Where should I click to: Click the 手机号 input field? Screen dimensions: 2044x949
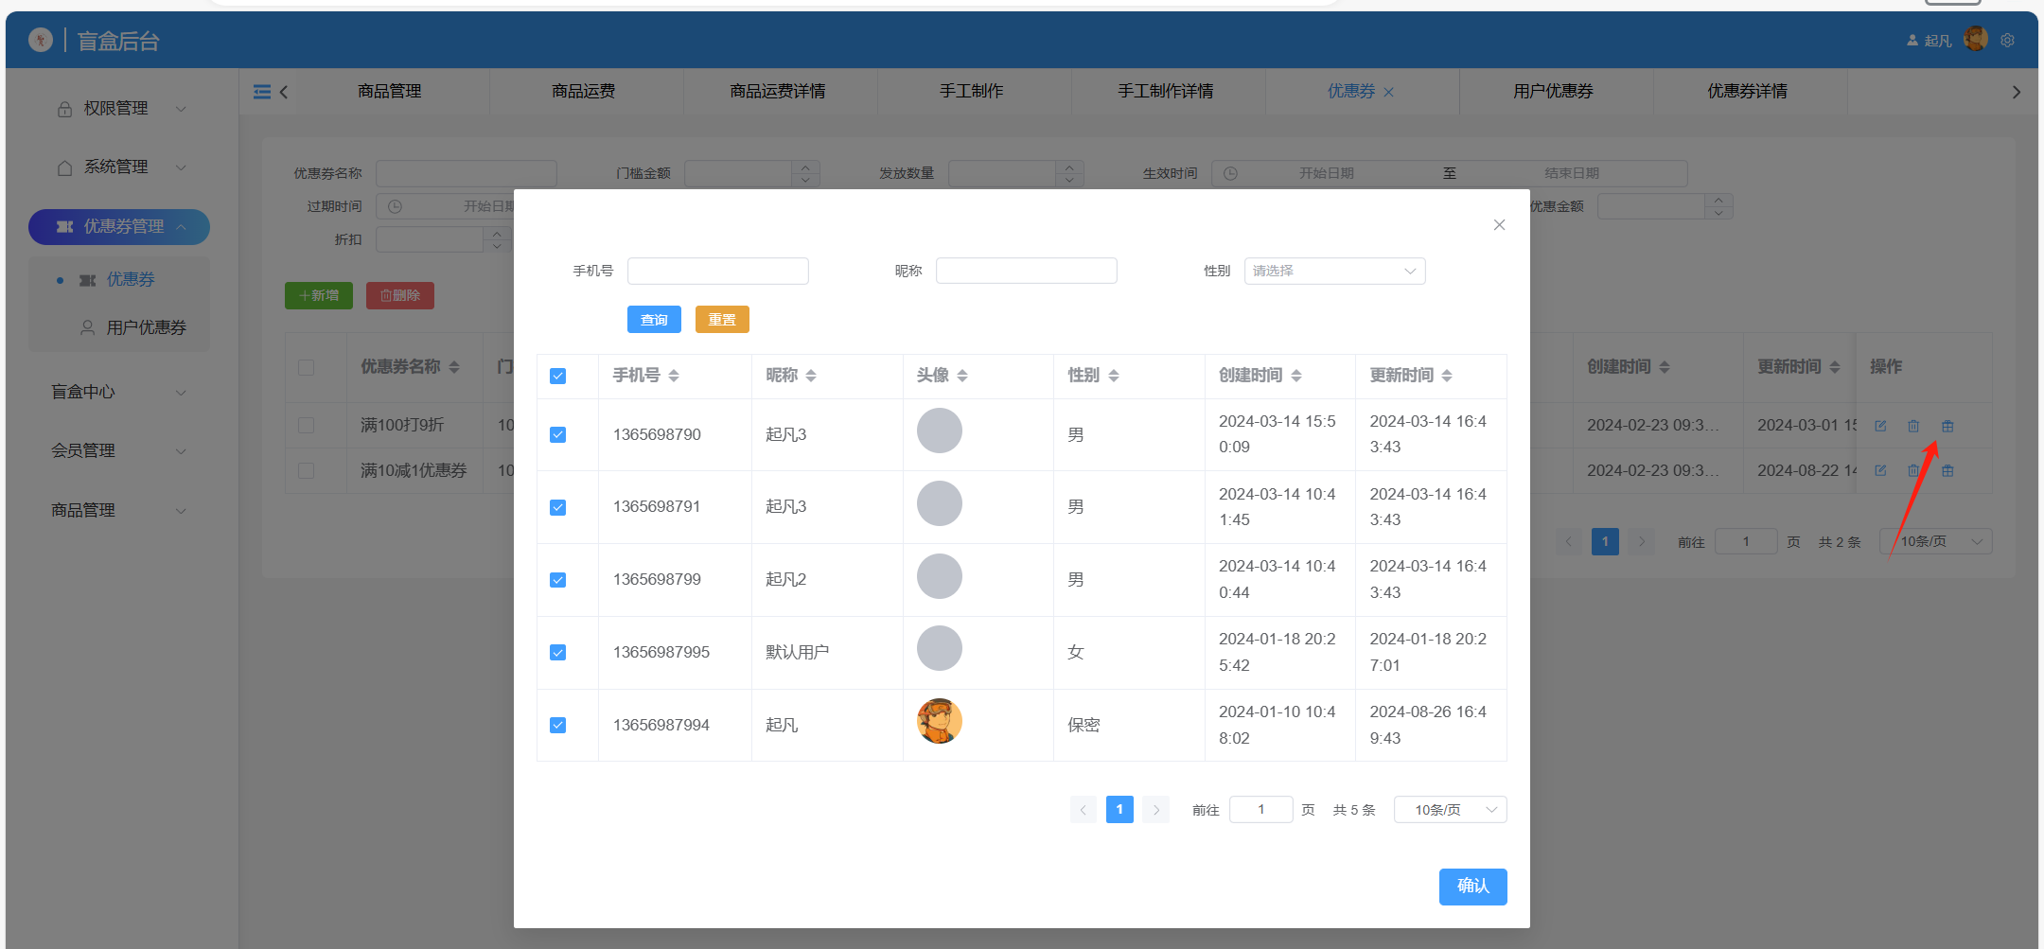(x=718, y=271)
